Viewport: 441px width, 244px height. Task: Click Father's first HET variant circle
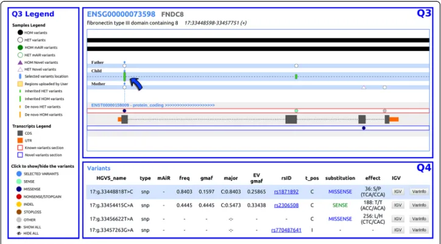click(x=125, y=66)
